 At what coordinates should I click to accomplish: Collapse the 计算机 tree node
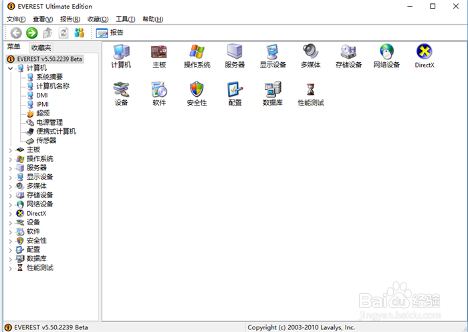click(x=11, y=68)
